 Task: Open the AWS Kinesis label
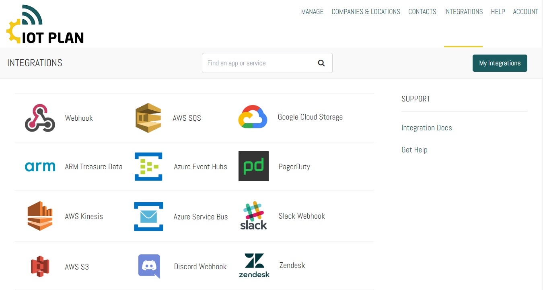[84, 216]
